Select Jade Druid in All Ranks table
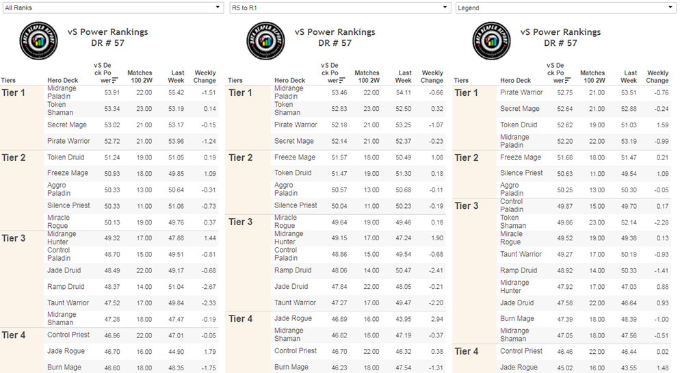The height and width of the screenshot is (373, 680). [x=64, y=270]
